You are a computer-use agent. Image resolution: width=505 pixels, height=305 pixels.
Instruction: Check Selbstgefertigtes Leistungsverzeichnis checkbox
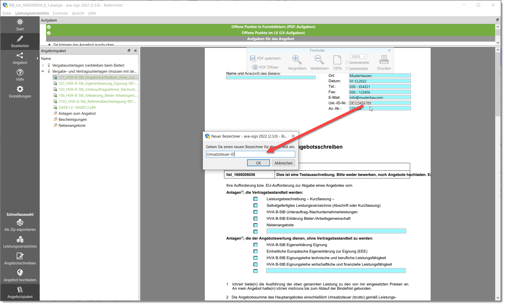(x=255, y=206)
